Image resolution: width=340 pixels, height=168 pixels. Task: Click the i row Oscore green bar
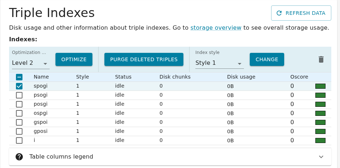click(320, 140)
